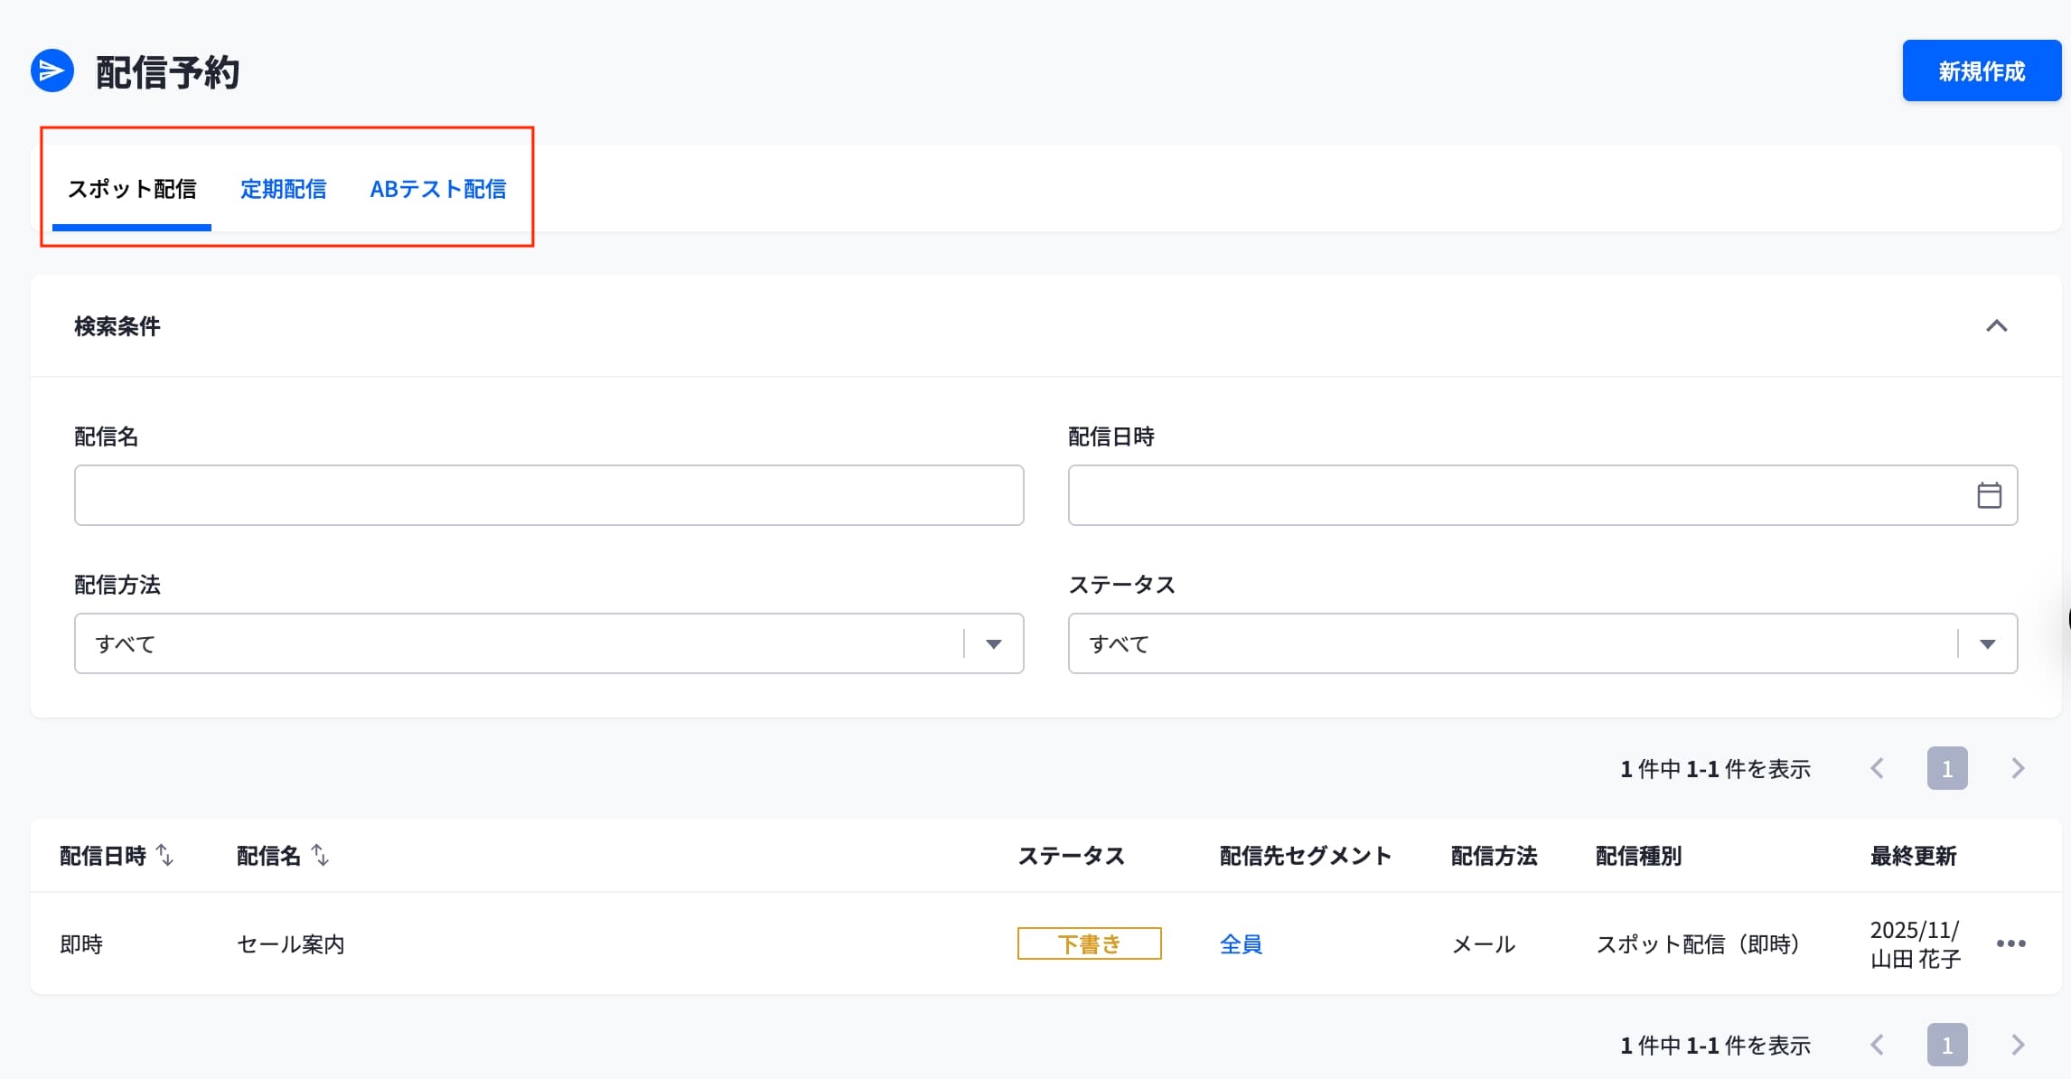Image resolution: width=2071 pixels, height=1079 pixels.
Task: Go to previous page in top pagination
Action: coord(1878,769)
